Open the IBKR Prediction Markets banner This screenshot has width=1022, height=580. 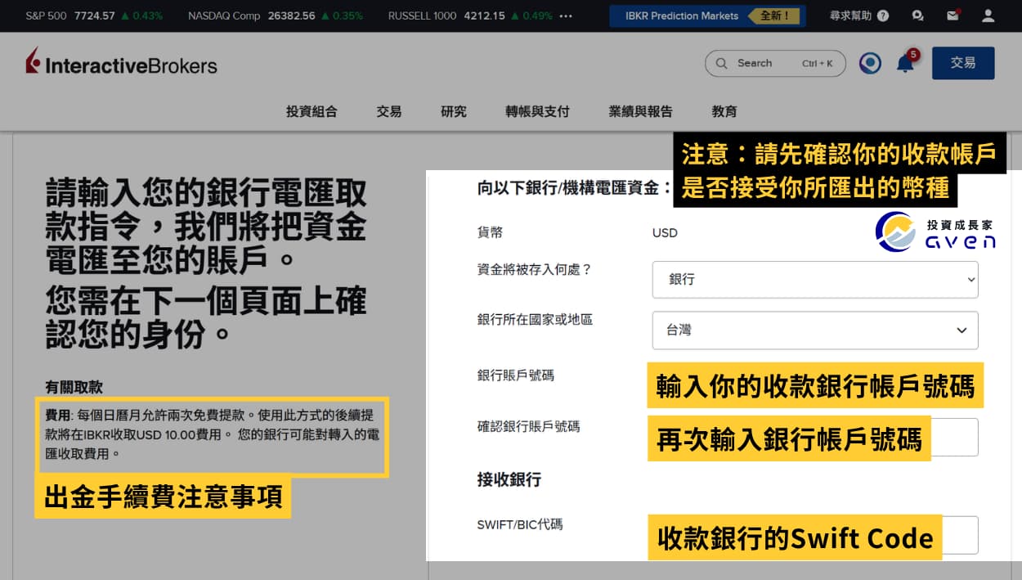click(x=707, y=16)
